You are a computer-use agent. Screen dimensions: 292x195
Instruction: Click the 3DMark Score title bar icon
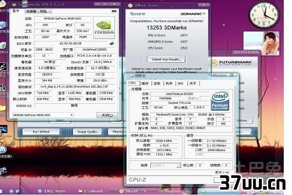(x=130, y=5)
